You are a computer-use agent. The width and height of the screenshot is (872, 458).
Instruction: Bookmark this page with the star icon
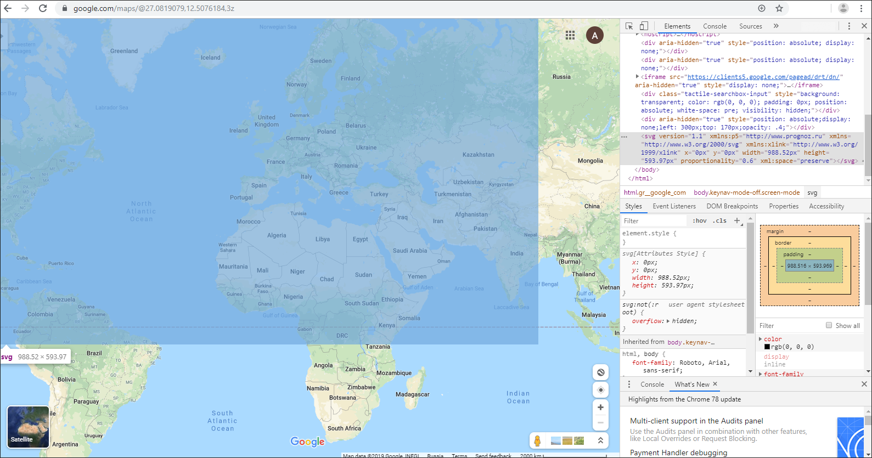(x=779, y=8)
